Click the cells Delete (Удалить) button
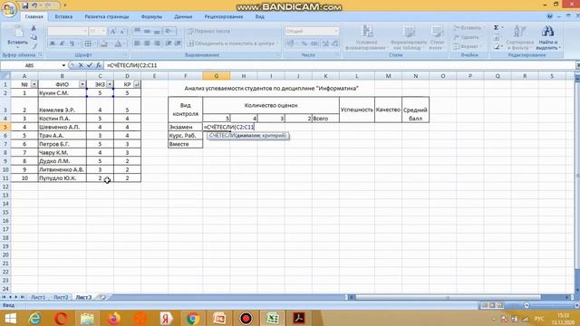Screen dimensions: 580x326 468,37
